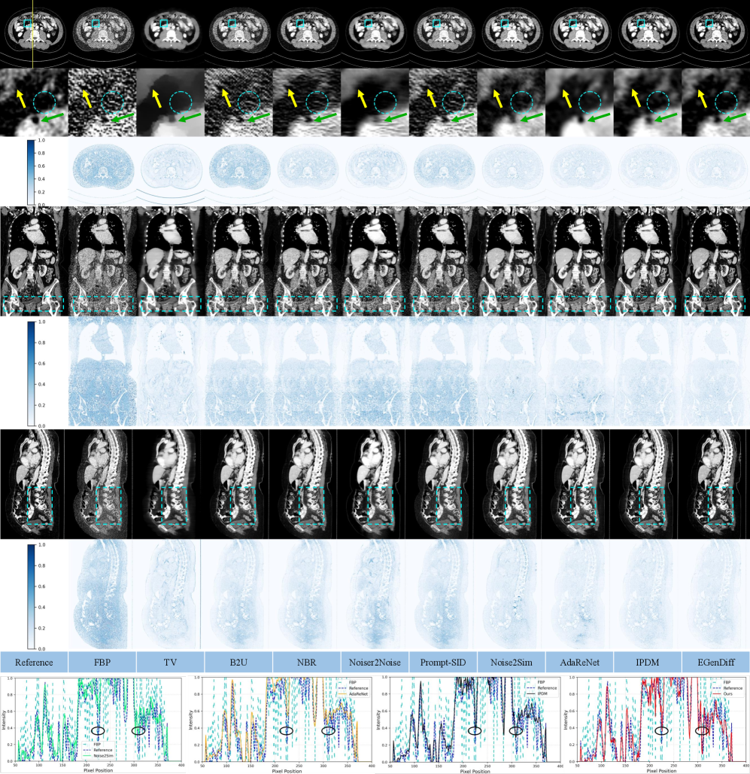Viewport: 750px width, 774px height.
Task: Click the AdaReNet column label
Action: tap(579, 662)
